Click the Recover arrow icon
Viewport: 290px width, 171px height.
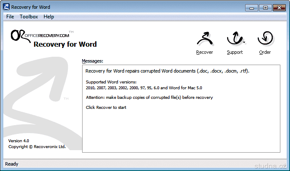click(205, 39)
